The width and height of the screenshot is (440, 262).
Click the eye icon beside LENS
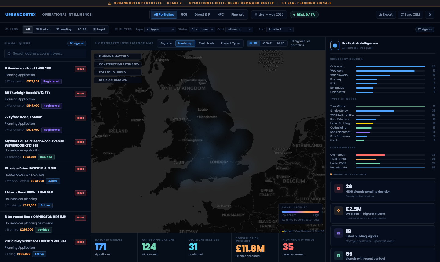point(7,30)
